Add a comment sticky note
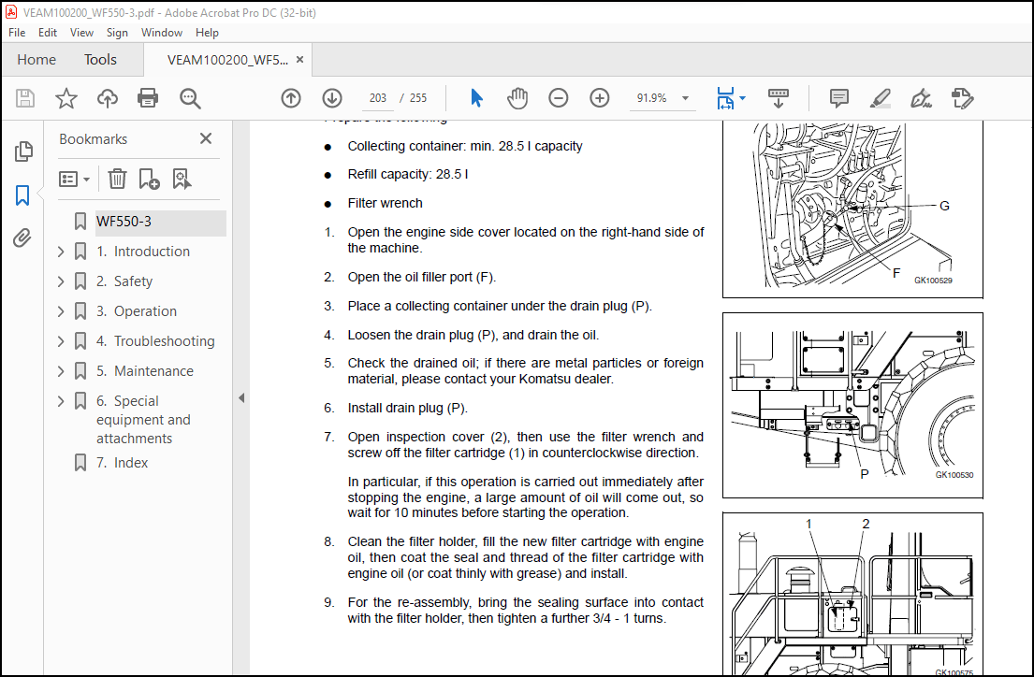 click(839, 98)
